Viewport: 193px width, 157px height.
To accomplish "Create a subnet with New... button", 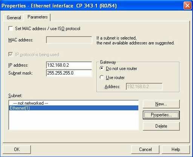I will [x=161, y=104].
